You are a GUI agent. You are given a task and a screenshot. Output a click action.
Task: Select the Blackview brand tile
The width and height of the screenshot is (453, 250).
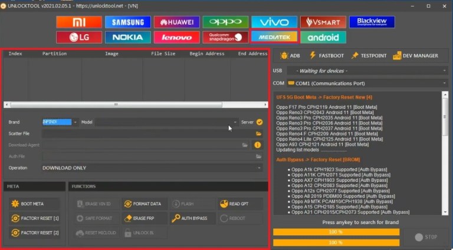(x=372, y=22)
